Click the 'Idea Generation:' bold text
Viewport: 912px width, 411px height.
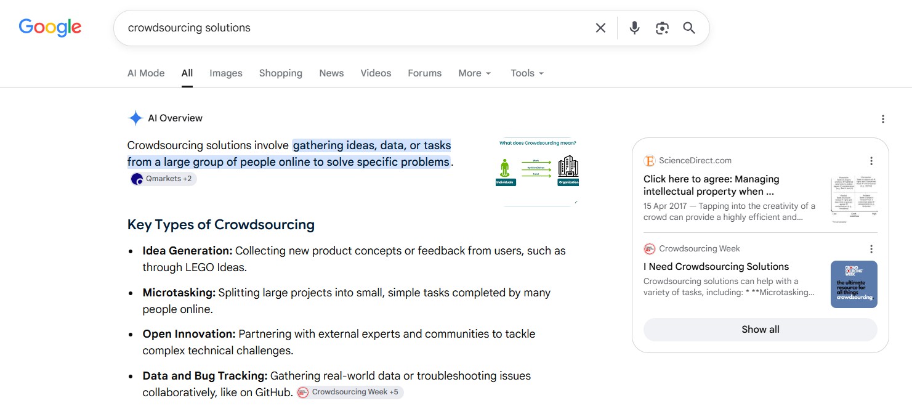(187, 251)
